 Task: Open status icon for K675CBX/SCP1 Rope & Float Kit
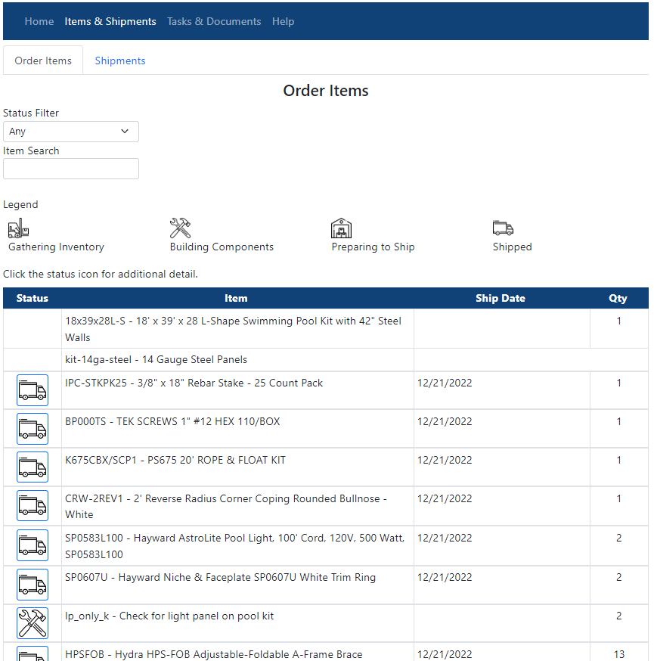click(x=33, y=467)
